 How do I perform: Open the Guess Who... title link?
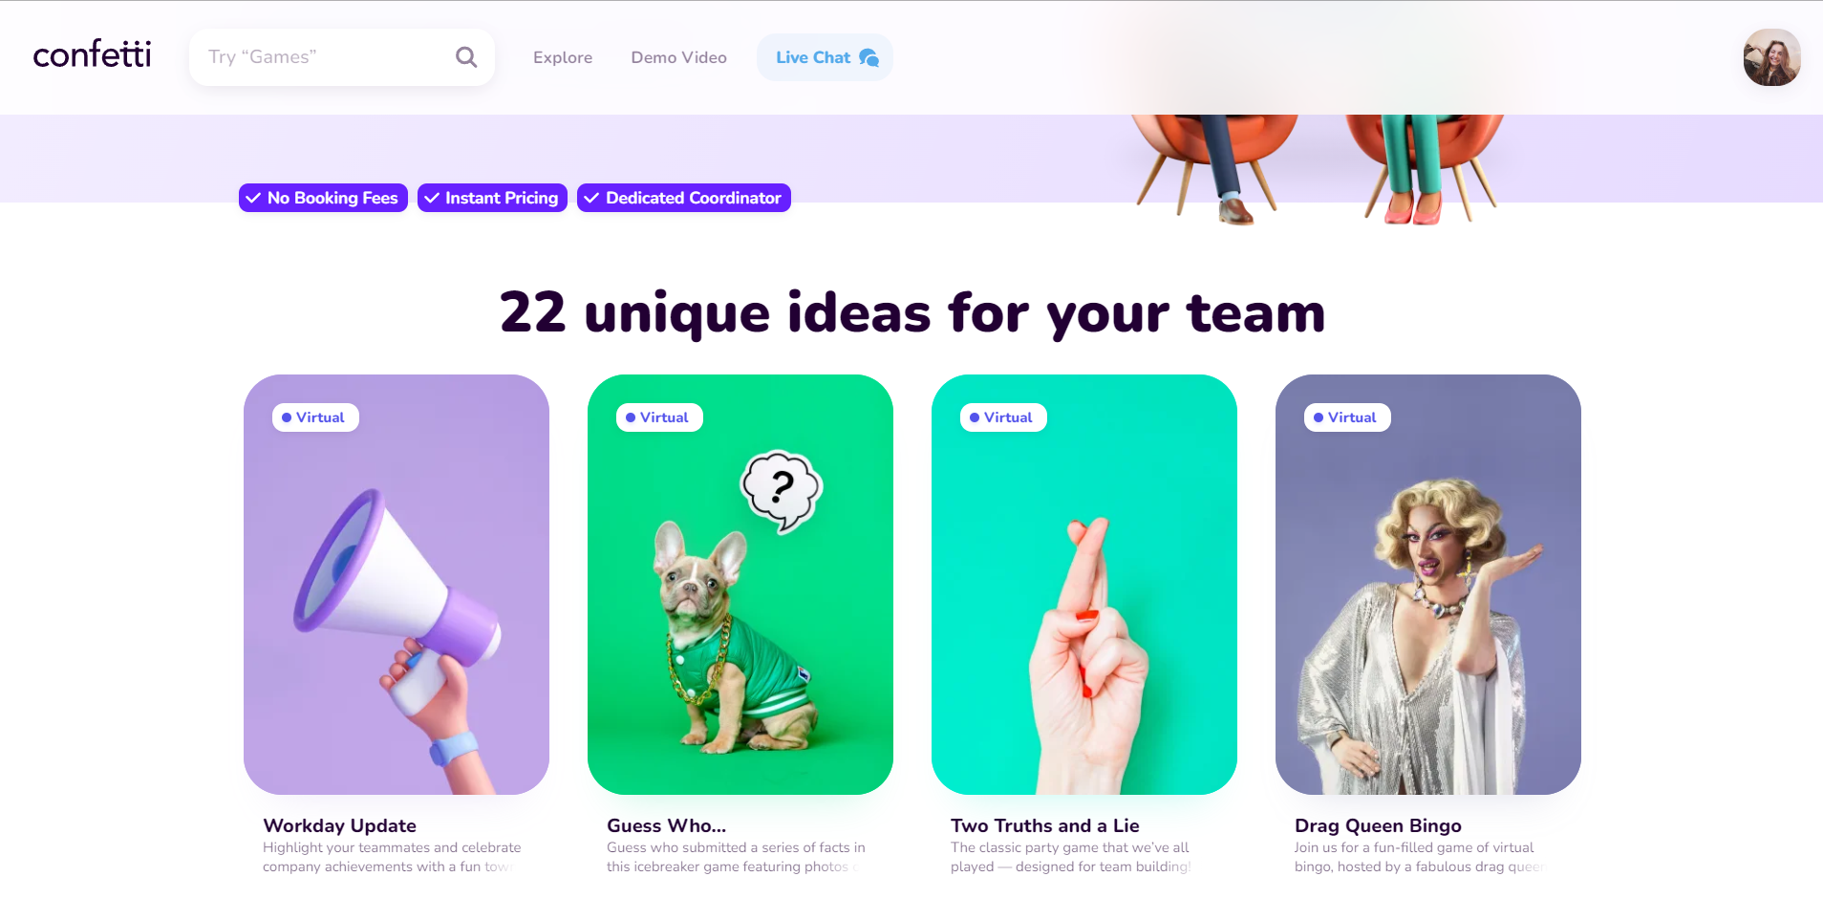pos(666,825)
